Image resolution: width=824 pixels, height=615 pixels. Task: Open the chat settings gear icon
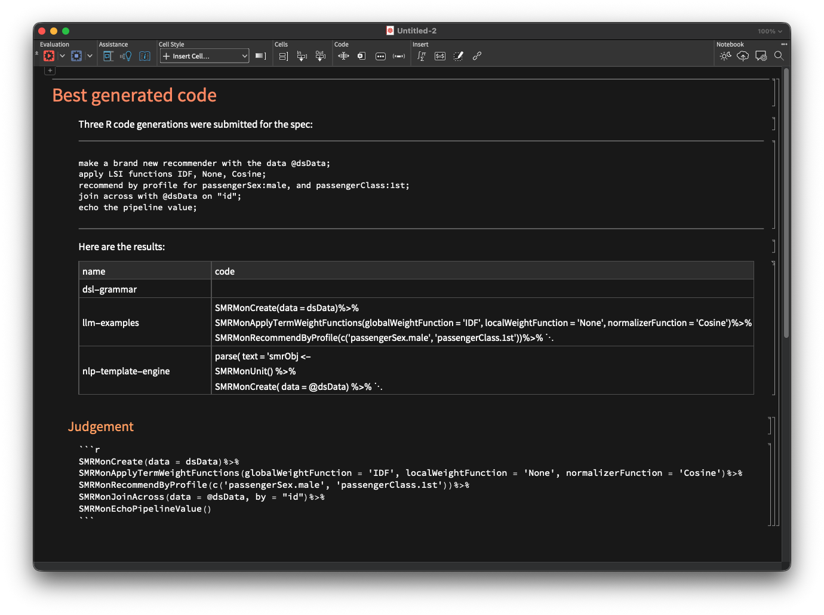point(761,56)
